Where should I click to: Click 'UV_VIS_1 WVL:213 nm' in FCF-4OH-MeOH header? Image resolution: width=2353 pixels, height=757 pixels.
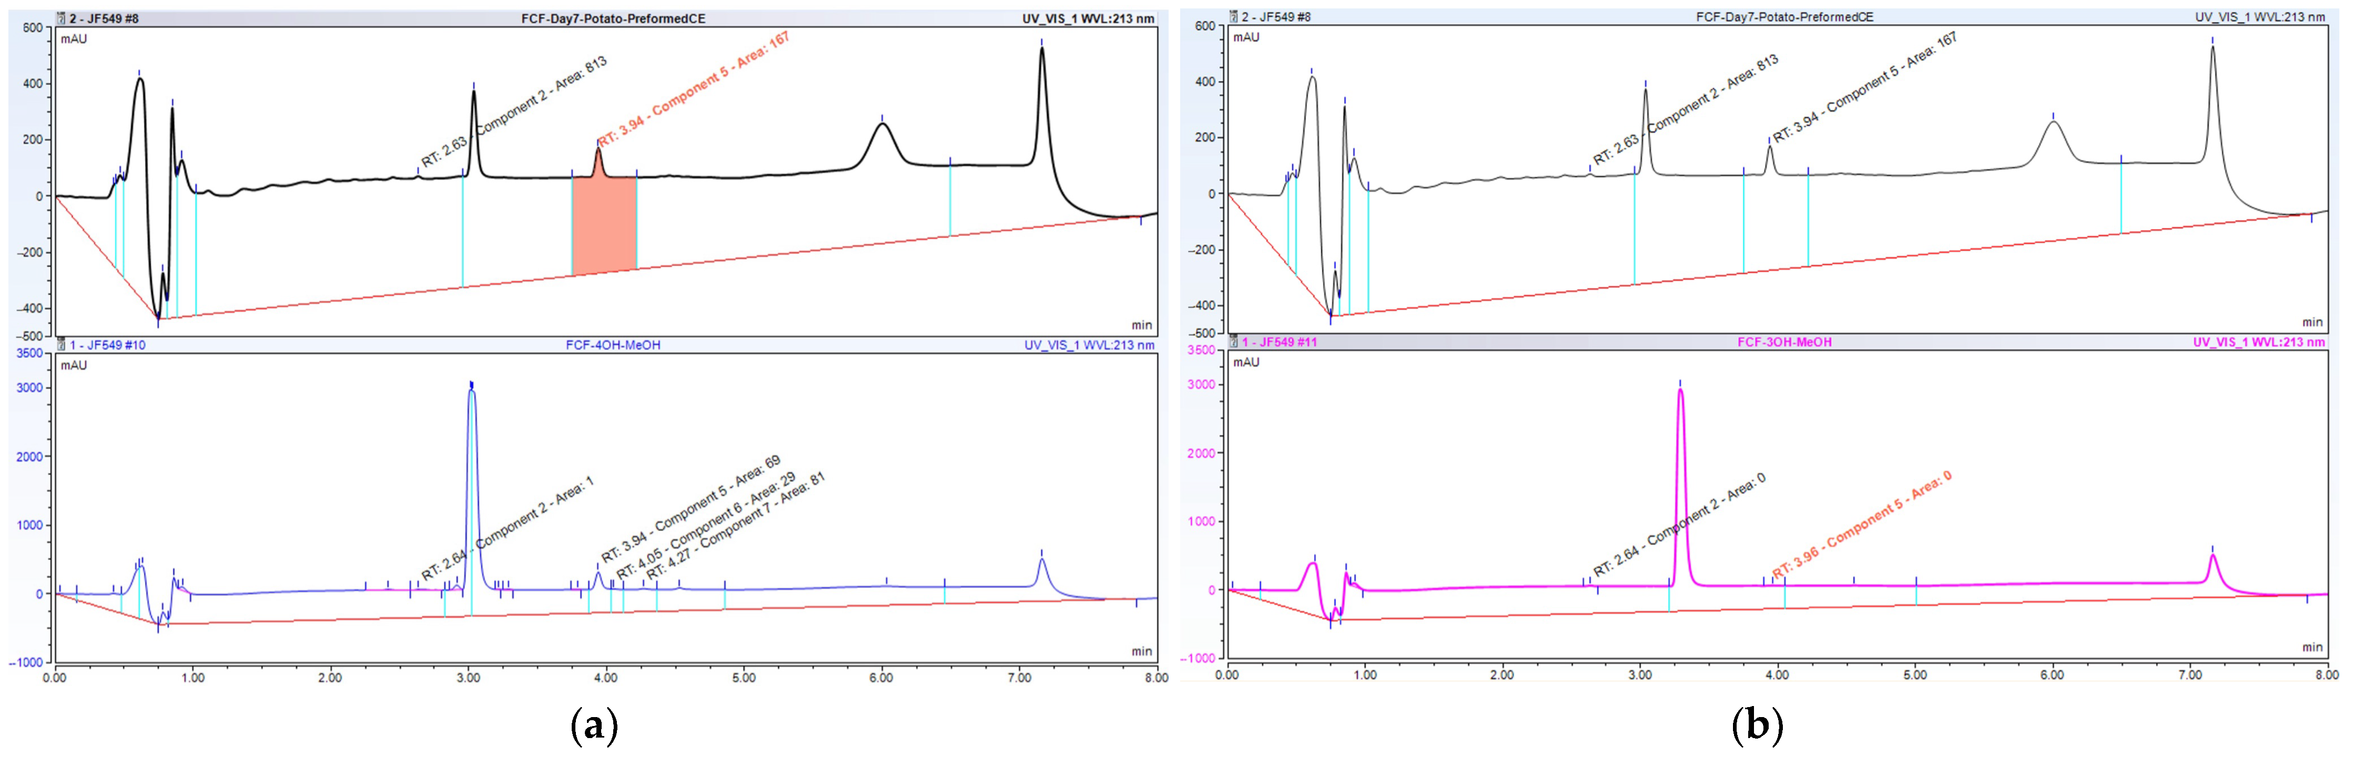tap(1089, 345)
